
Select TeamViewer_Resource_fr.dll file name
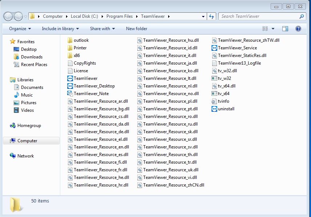click(101, 170)
